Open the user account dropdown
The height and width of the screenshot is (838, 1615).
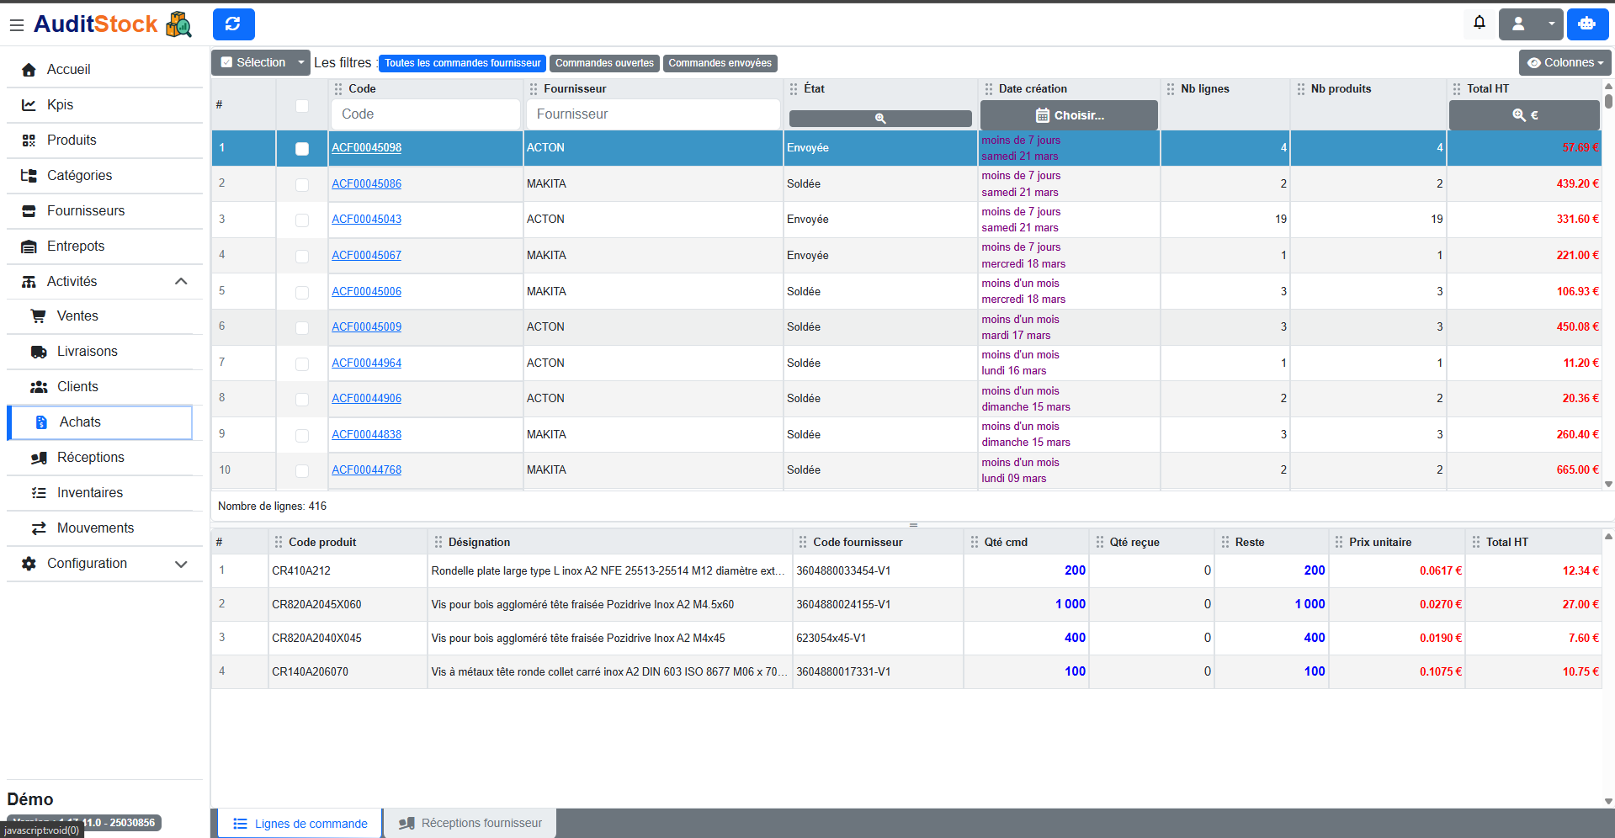pyautogui.click(x=1533, y=24)
